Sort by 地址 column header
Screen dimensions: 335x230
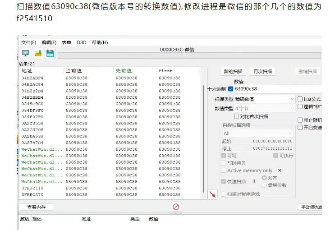click(41, 71)
